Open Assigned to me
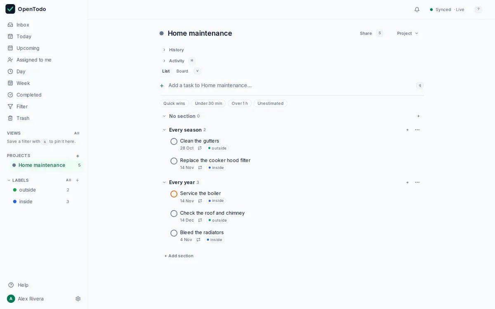Viewport: 495px width, 309px height. (x=44, y=60)
